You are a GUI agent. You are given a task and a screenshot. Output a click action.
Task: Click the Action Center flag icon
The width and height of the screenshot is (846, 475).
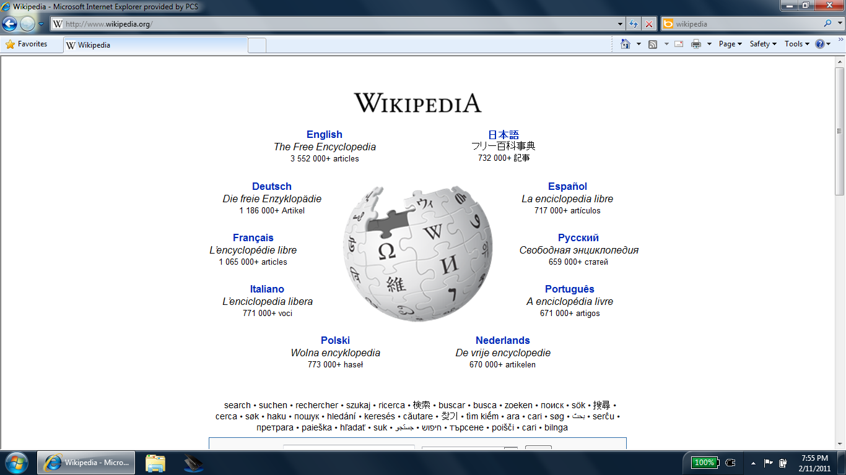coord(769,463)
